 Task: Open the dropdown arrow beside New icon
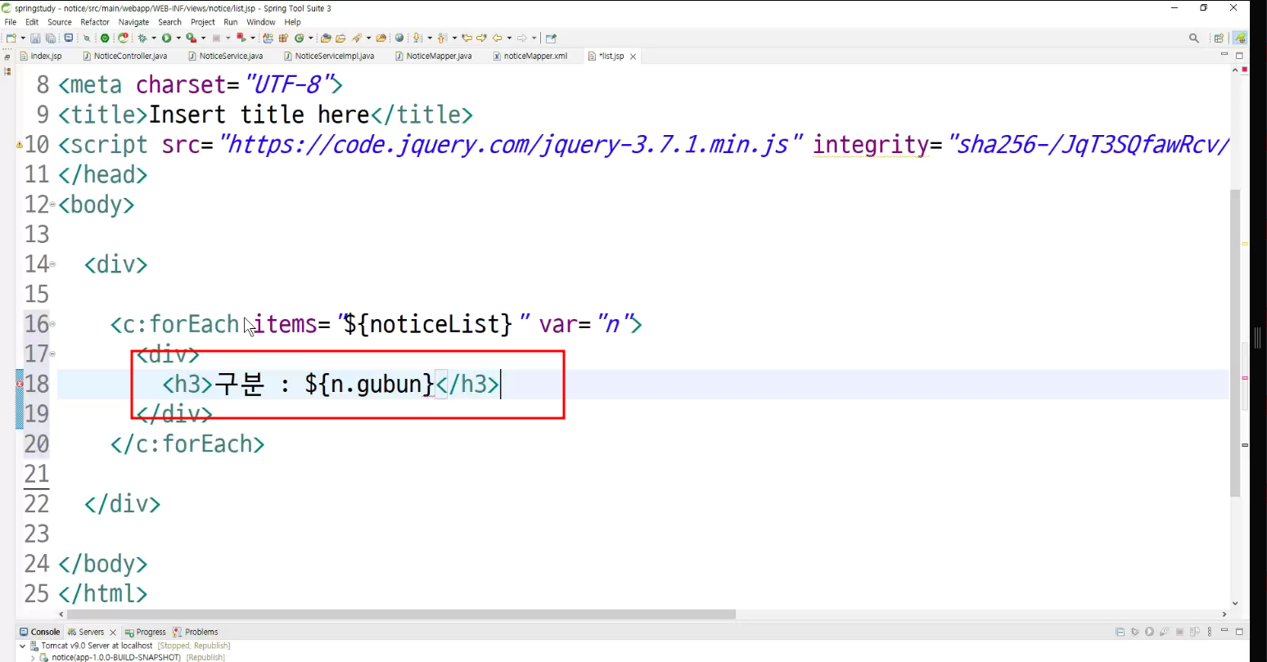[23, 38]
